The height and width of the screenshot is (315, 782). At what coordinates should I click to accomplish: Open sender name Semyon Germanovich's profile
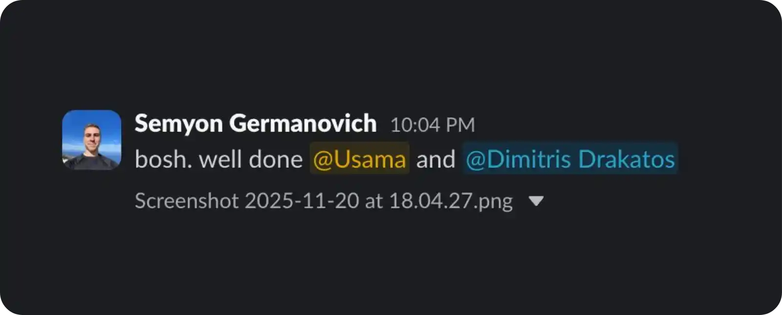click(255, 123)
